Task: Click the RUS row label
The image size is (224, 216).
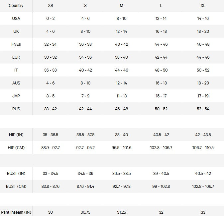Action: click(16, 109)
